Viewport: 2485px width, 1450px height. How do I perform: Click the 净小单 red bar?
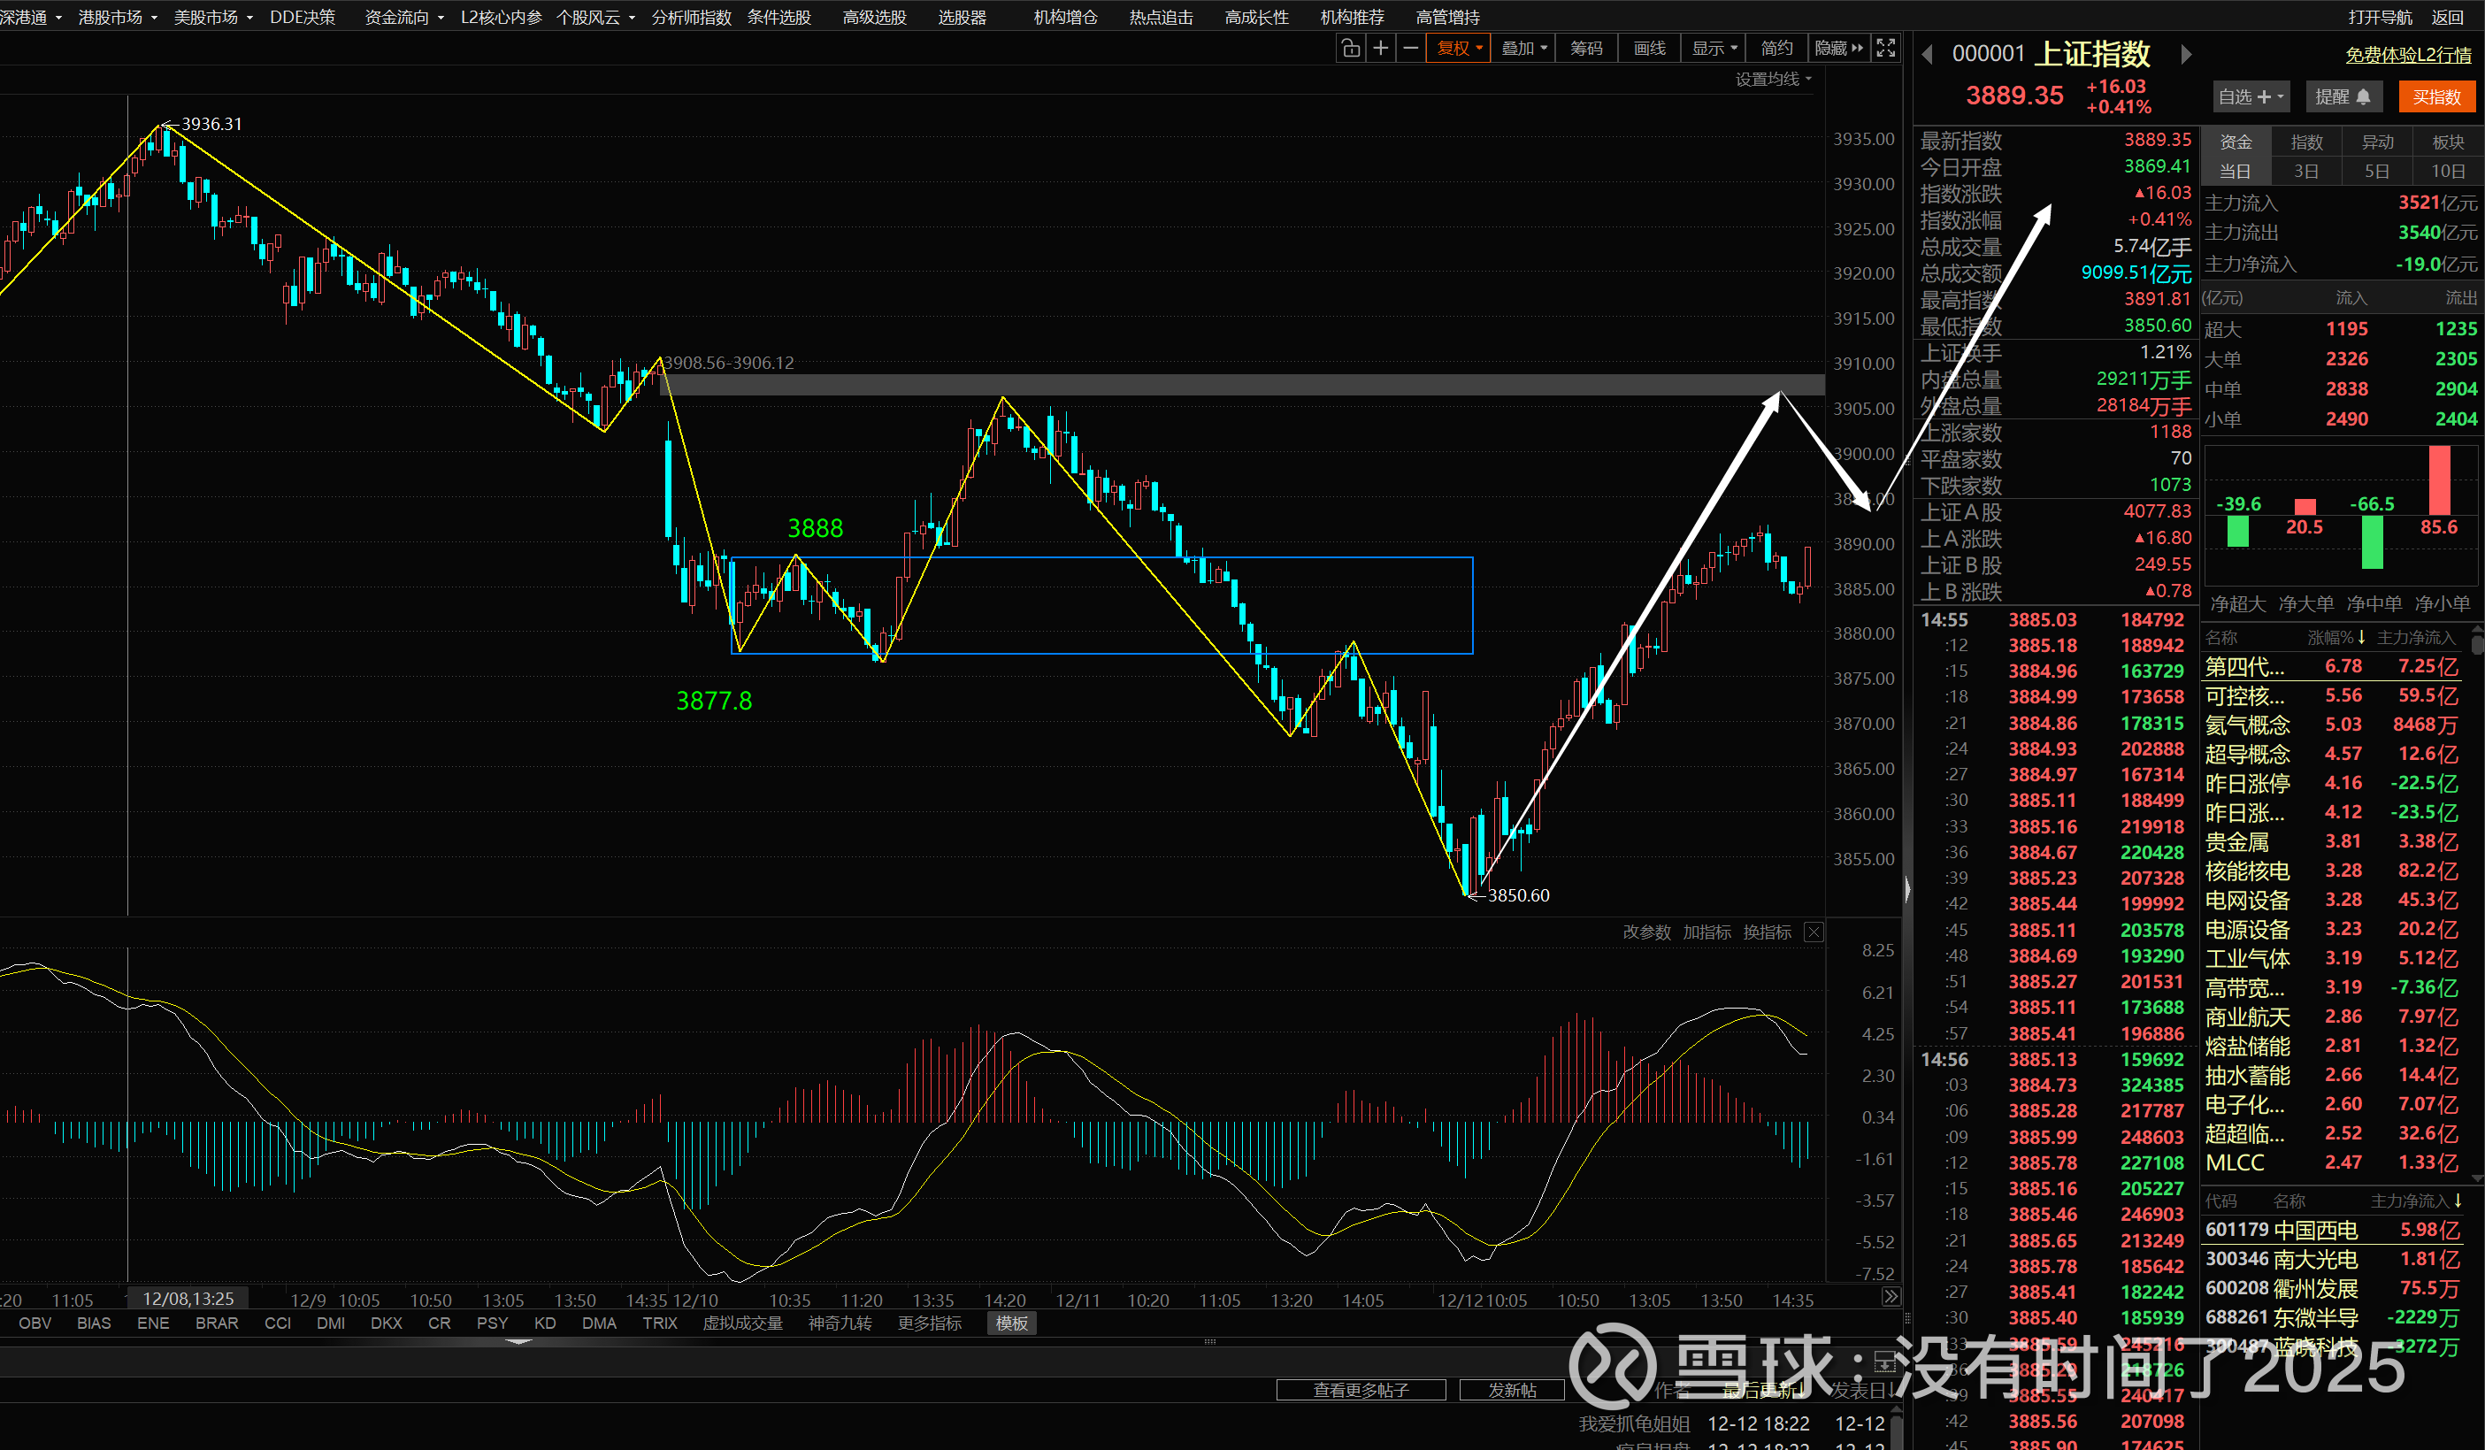(2439, 479)
